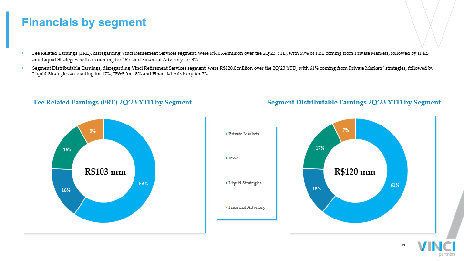
Task: Click the page number 23
Action: (403, 246)
